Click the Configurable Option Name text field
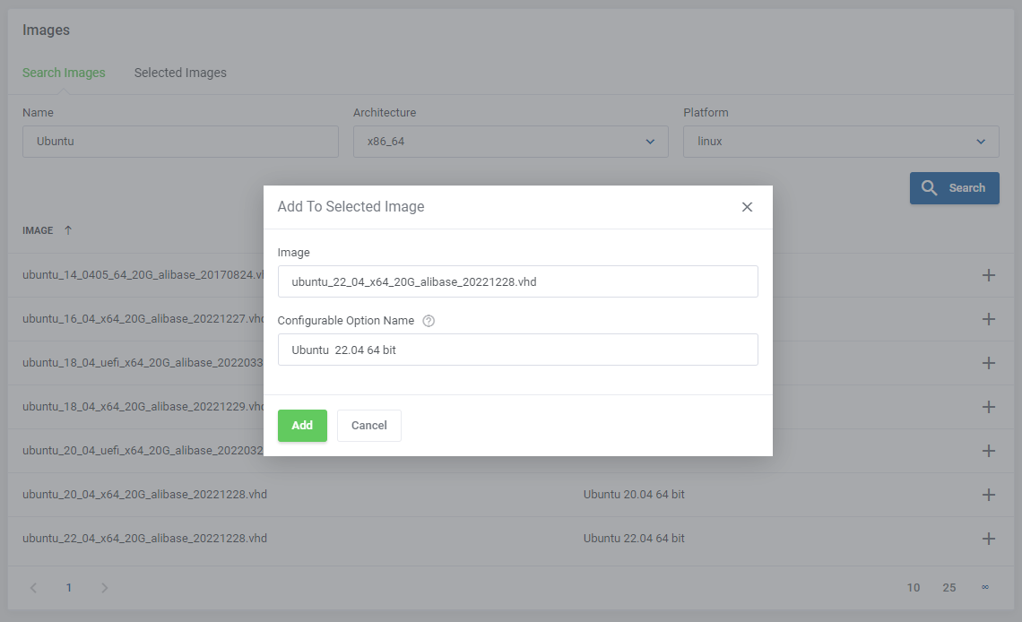Screen dimensions: 1022x622 tap(517, 350)
